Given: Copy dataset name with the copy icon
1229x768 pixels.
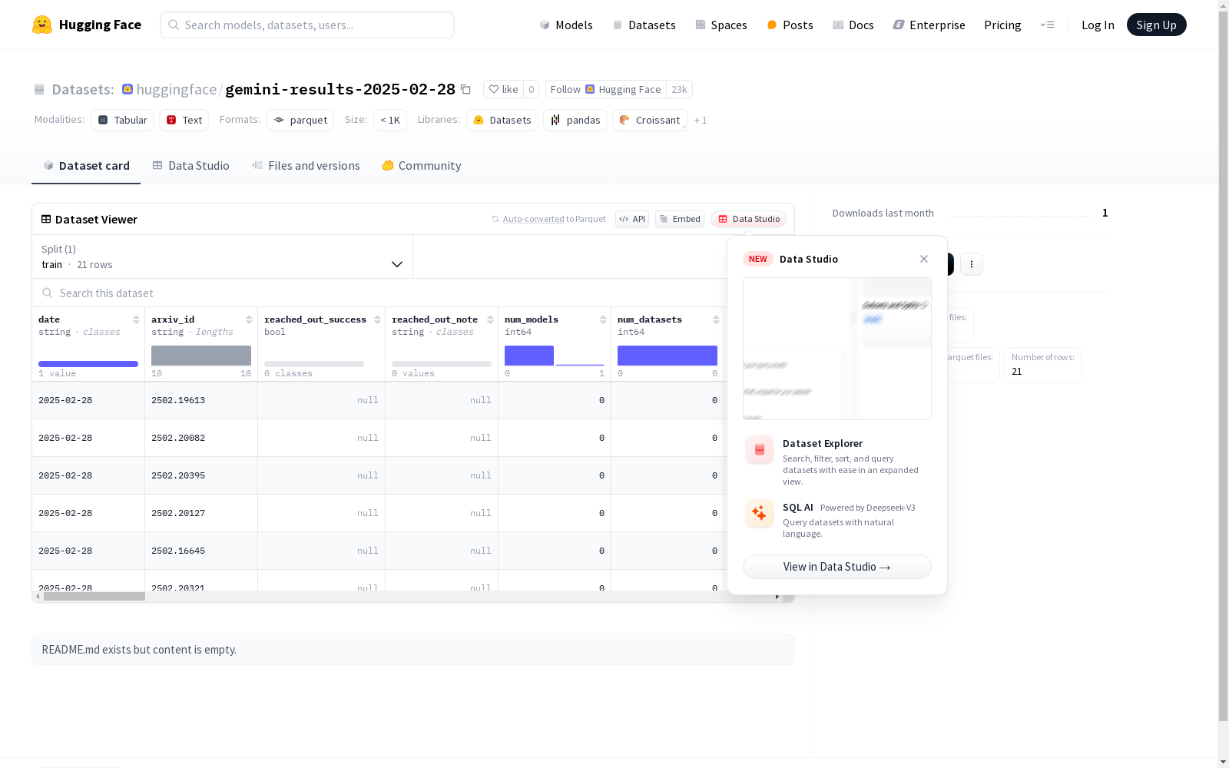Looking at the screenshot, I should click(x=465, y=89).
